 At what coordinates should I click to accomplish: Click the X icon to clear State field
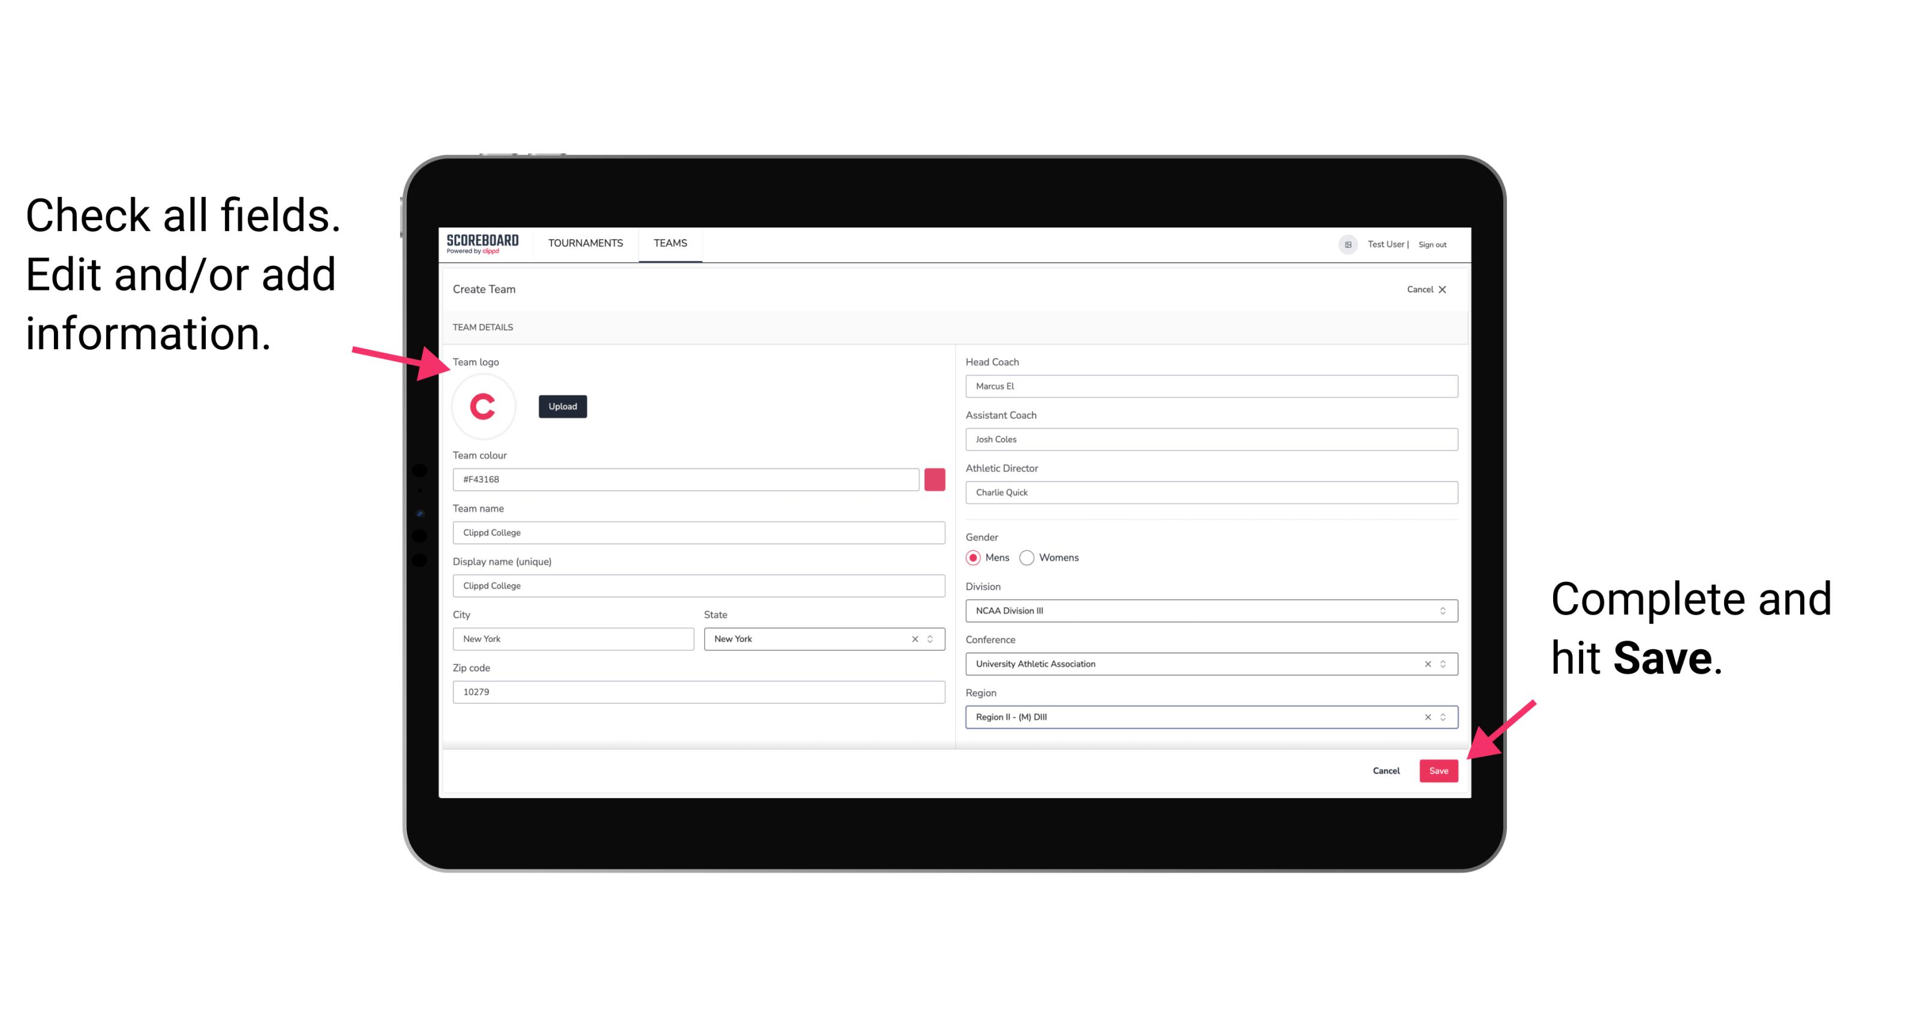(914, 638)
